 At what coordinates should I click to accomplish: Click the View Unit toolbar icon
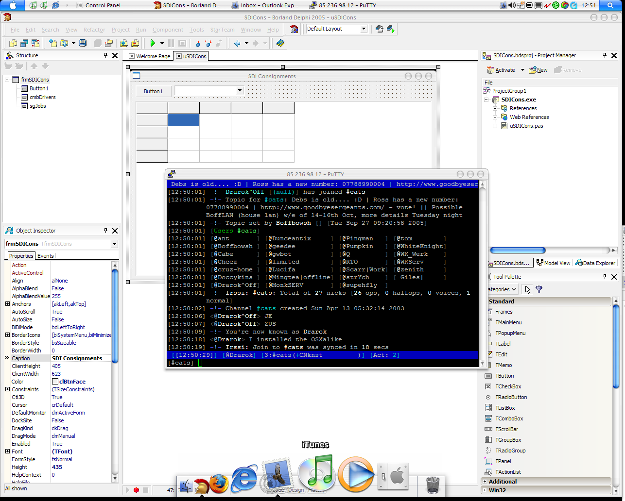(13, 43)
